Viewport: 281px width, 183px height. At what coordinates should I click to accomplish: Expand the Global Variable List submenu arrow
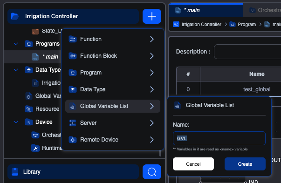pos(152,106)
